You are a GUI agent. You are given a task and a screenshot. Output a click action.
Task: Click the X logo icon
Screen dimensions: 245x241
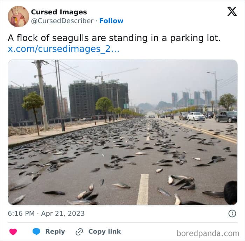click(x=232, y=11)
